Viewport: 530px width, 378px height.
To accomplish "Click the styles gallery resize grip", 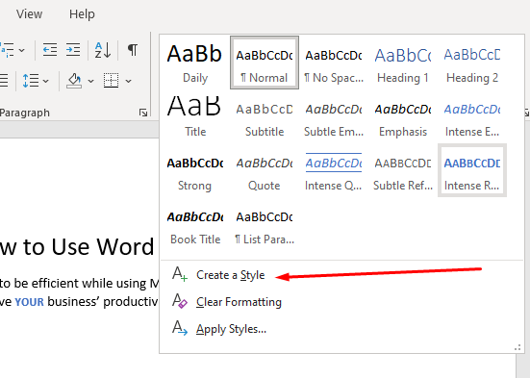I will click(x=517, y=347).
